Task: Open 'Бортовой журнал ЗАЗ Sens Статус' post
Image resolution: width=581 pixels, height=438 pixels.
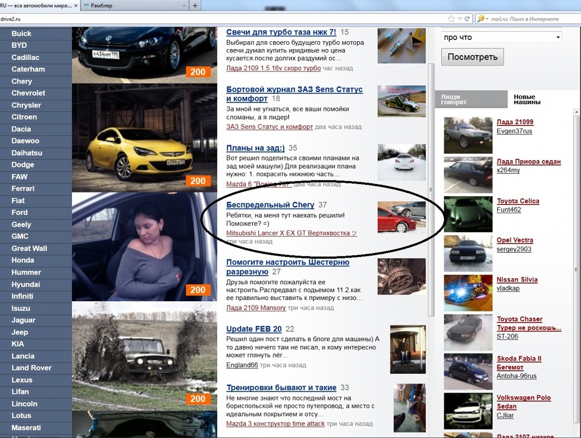Action: tap(294, 94)
